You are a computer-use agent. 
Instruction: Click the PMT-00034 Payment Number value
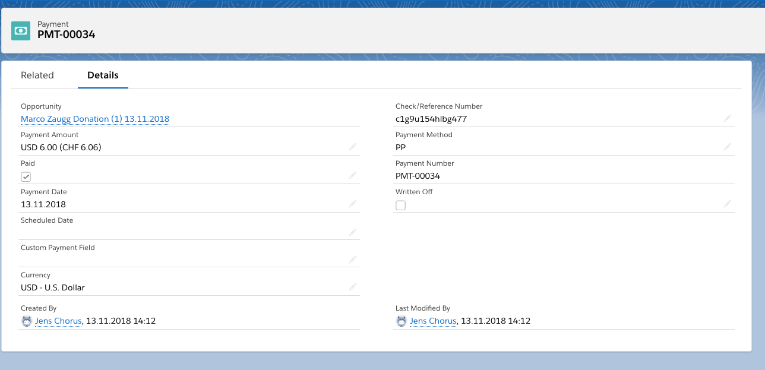pos(418,176)
